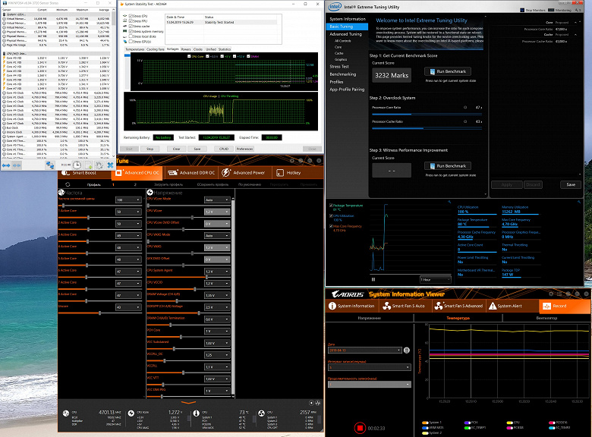Click EasyTune refresh icon beside the profile label

[x=68, y=184]
